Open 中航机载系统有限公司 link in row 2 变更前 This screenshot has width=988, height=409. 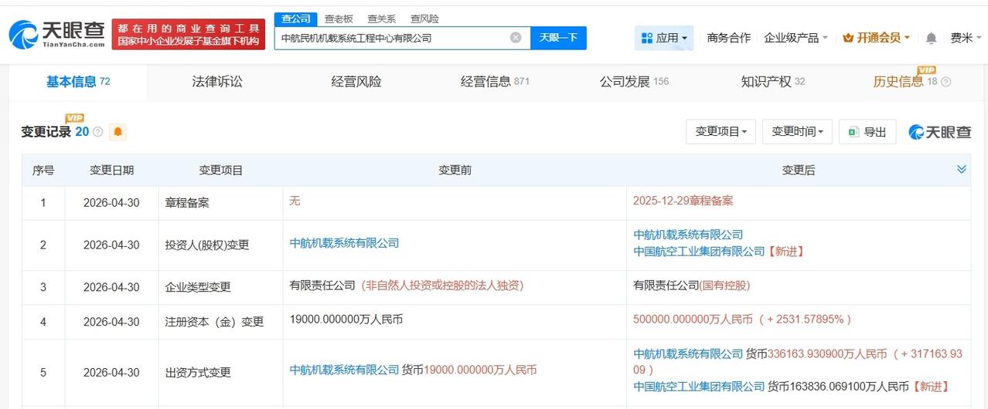point(344,243)
